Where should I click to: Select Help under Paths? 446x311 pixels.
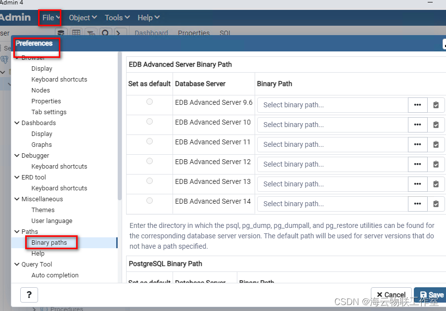point(38,253)
